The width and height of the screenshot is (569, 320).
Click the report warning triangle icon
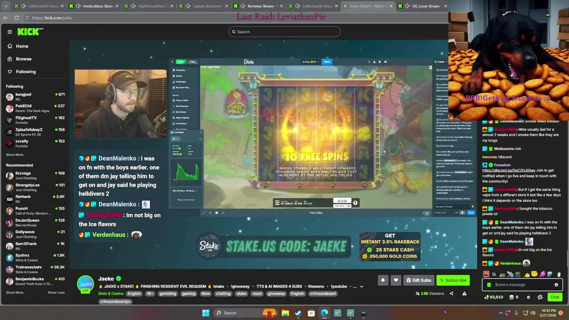pyautogui.click(x=464, y=293)
